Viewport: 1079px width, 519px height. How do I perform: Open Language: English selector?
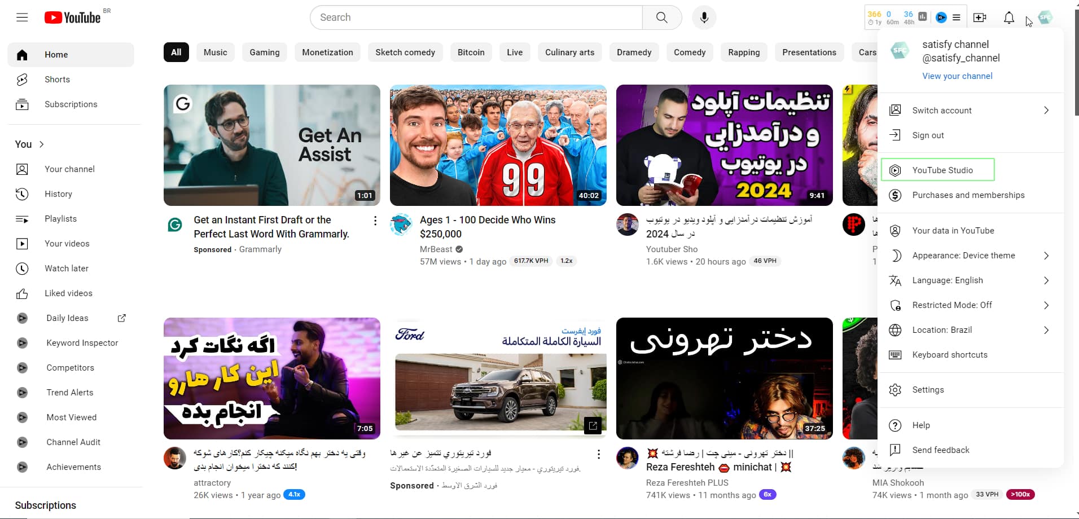click(970, 280)
